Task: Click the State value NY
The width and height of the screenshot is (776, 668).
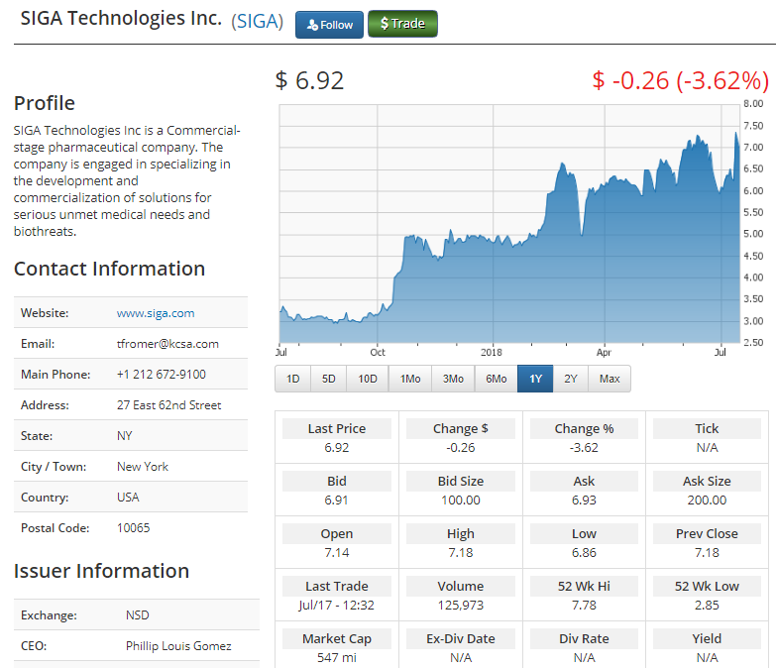Action: tap(124, 436)
